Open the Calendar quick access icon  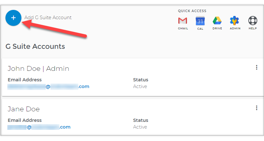click(x=200, y=21)
